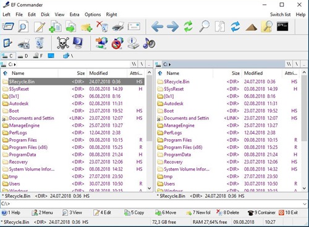Click the 9 Container function key button
This screenshot has width=309, height=227.
pyautogui.click(x=261, y=213)
